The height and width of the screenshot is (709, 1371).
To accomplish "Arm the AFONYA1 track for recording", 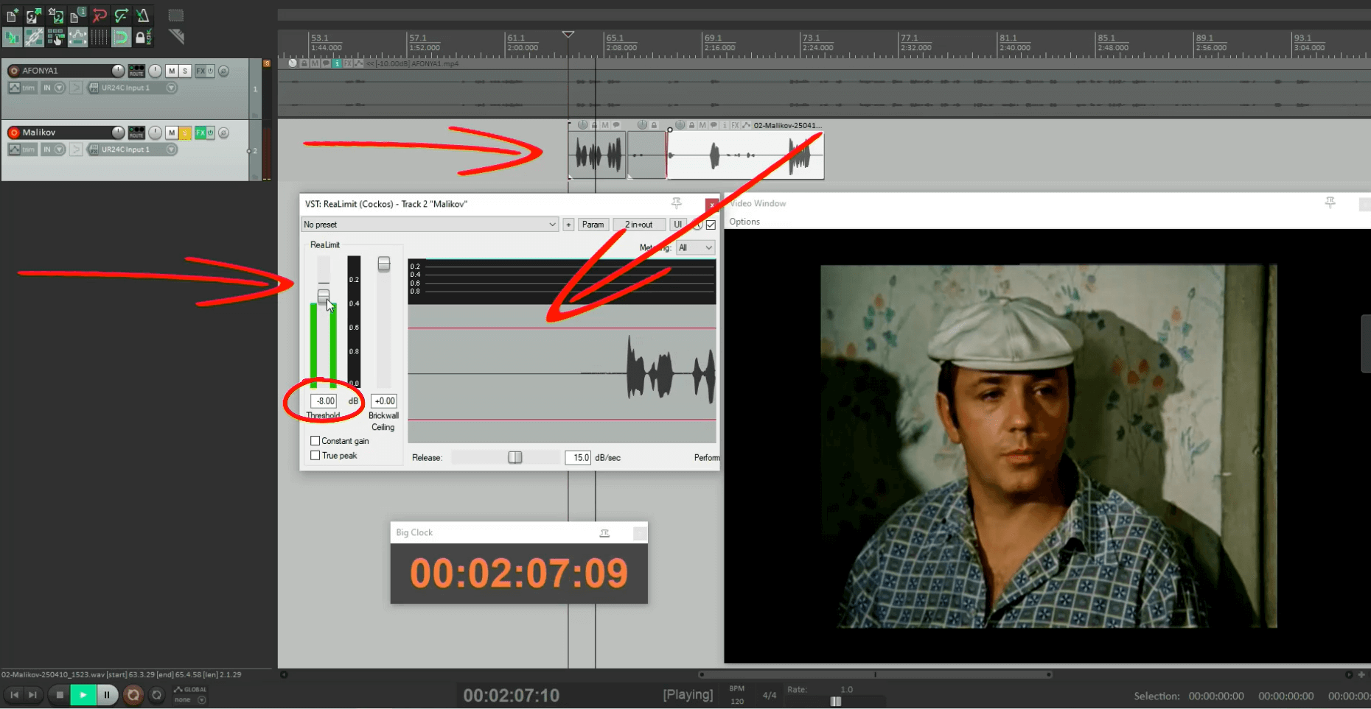I will 13,71.
